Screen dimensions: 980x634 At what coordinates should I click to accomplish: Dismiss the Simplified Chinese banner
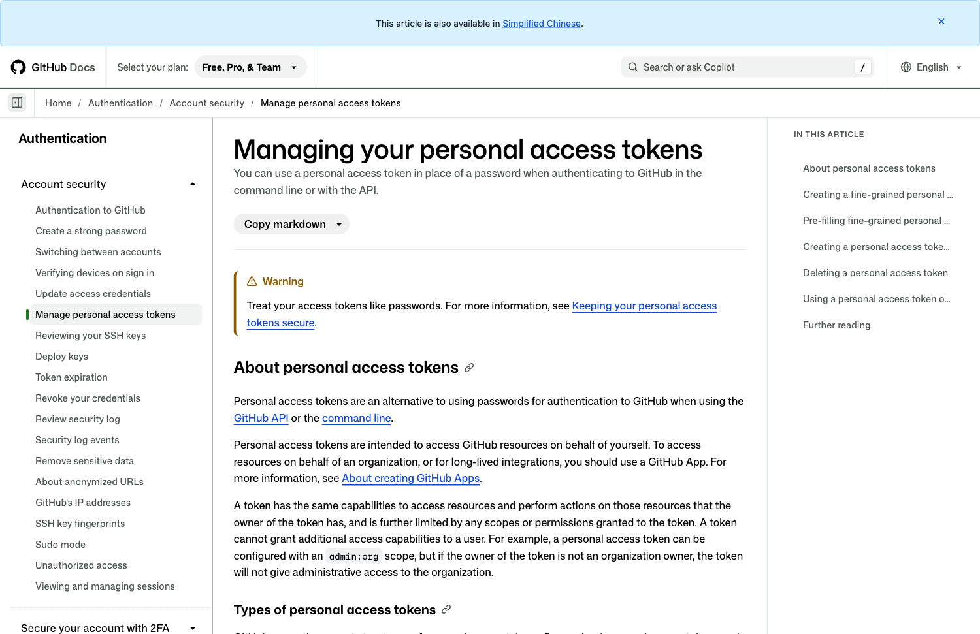tap(941, 22)
